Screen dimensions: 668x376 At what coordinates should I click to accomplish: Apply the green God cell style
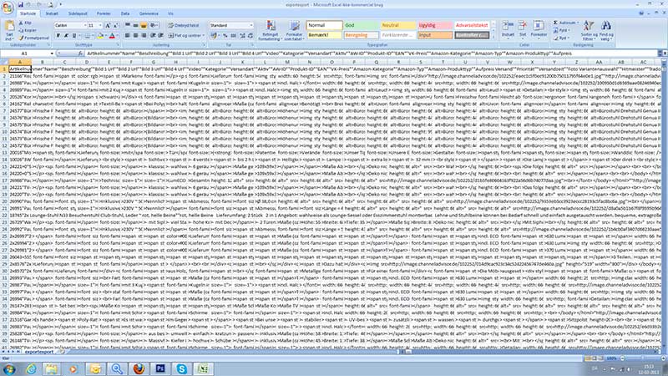361,25
